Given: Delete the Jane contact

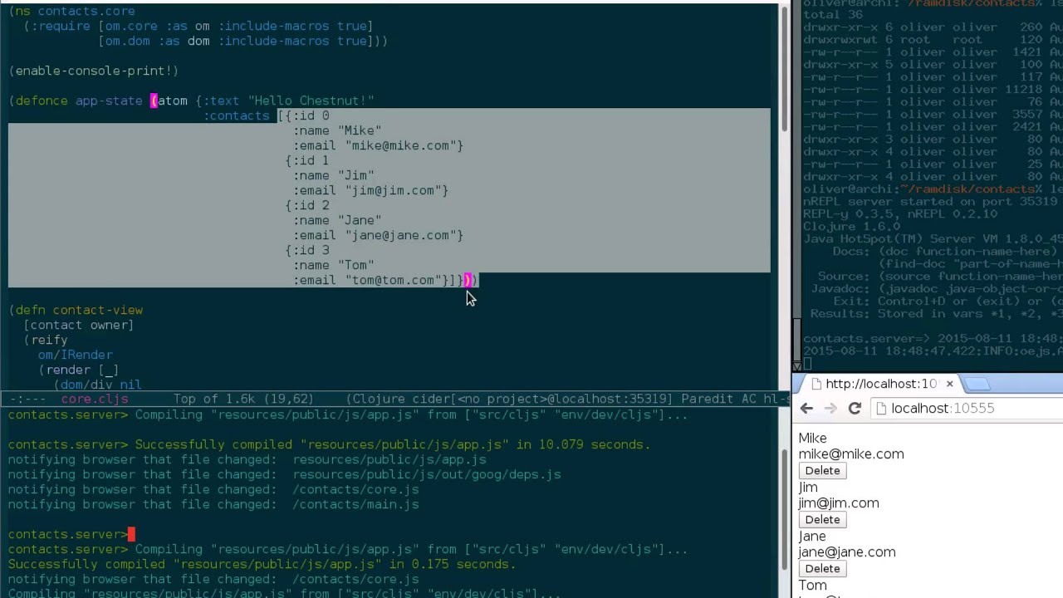Looking at the screenshot, I should [822, 569].
